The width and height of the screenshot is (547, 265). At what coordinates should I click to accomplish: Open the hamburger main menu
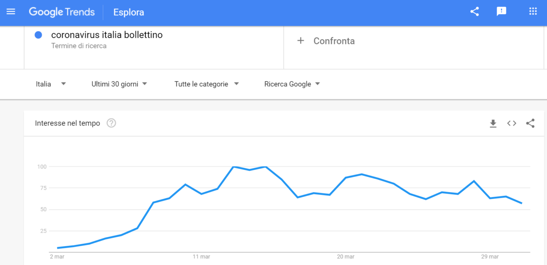[x=11, y=12]
